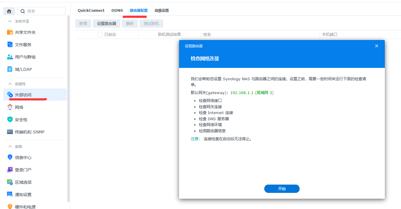Open 终端机和 SNMP terminal icon
401x209 pixels.
click(10, 132)
